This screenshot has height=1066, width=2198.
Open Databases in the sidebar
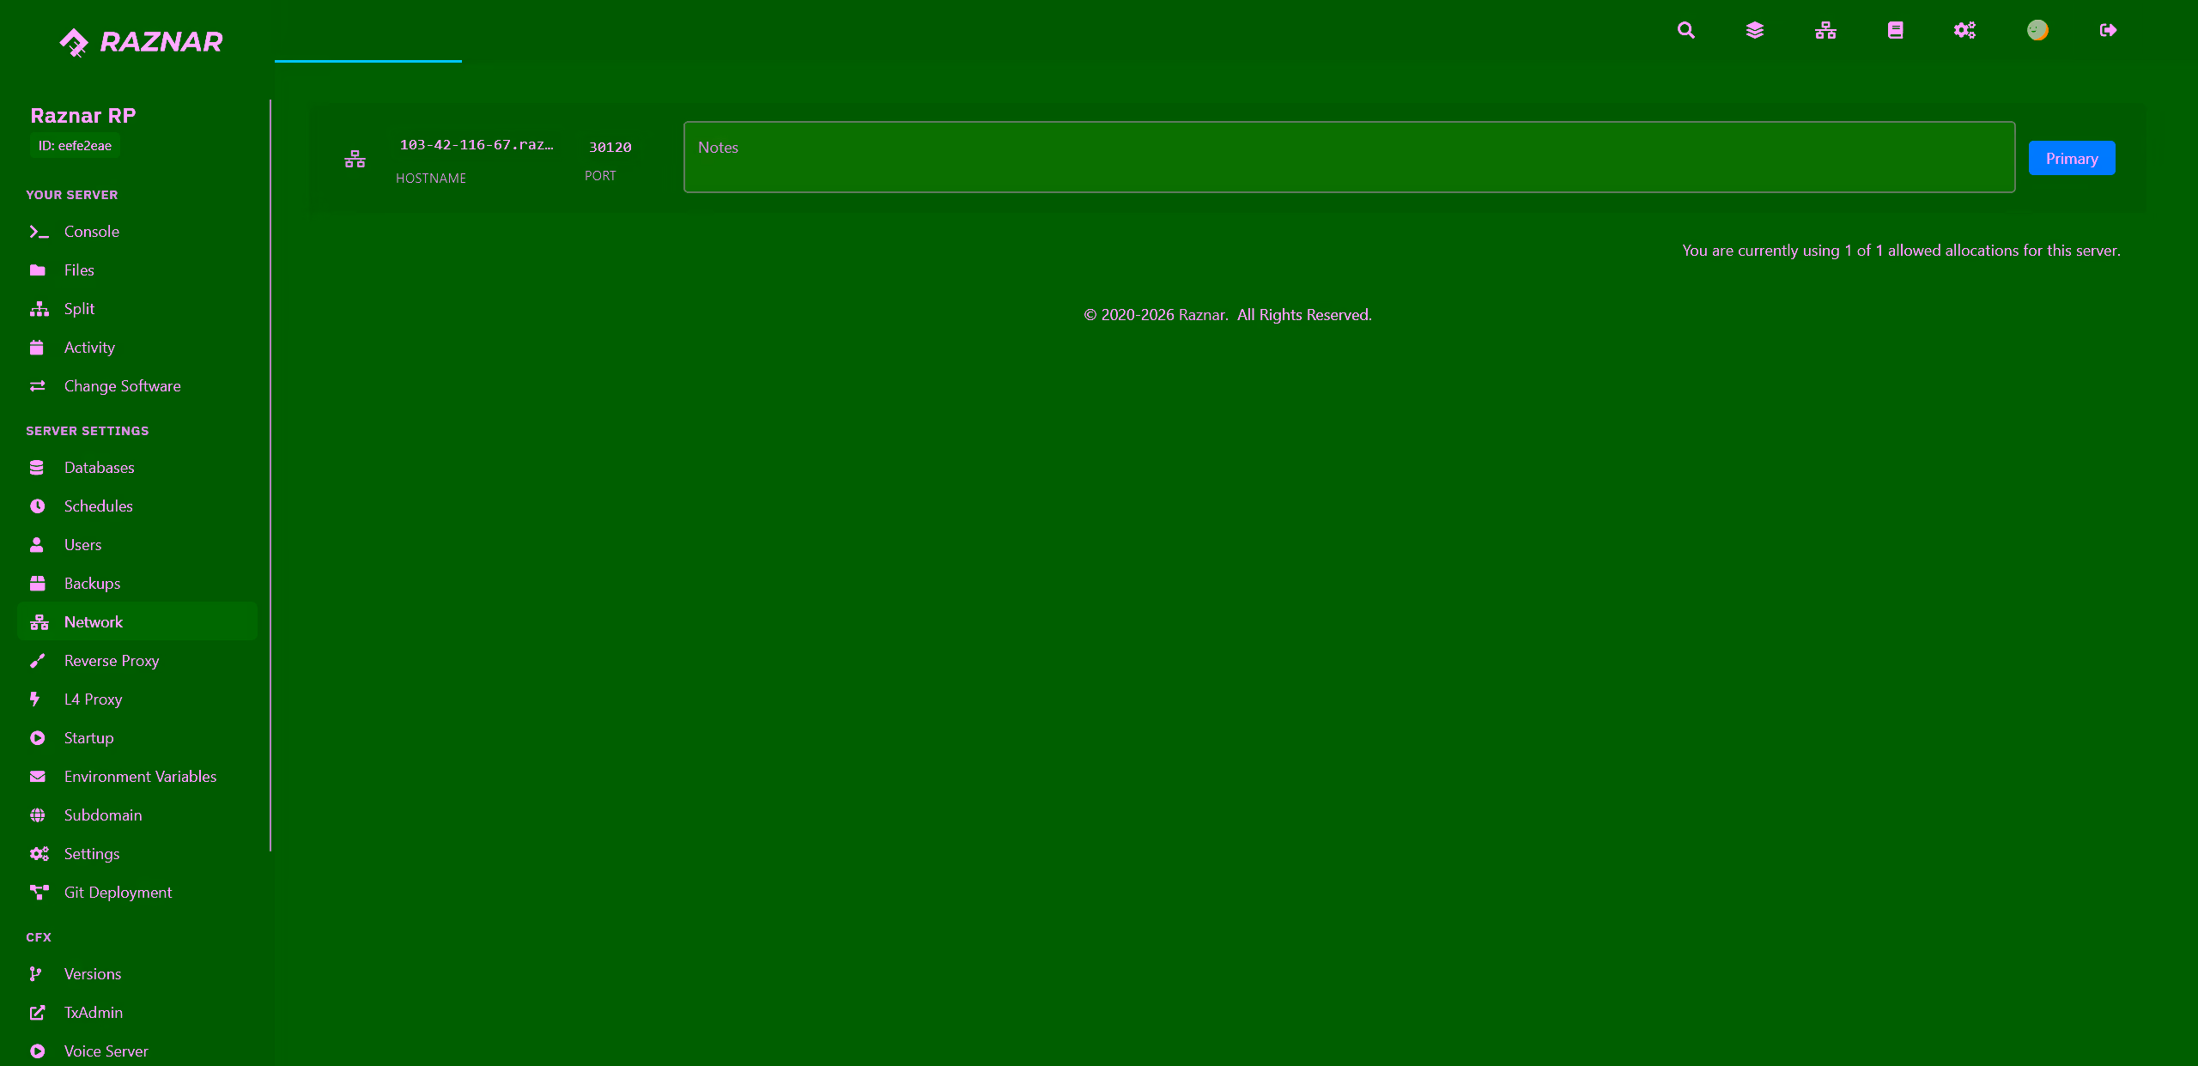[x=137, y=468]
